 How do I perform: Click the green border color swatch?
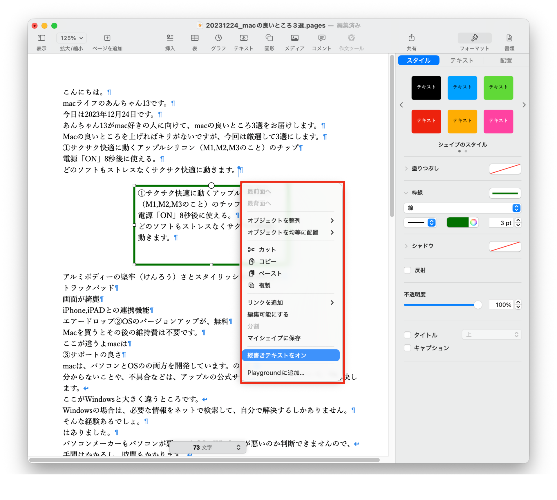coord(457,223)
